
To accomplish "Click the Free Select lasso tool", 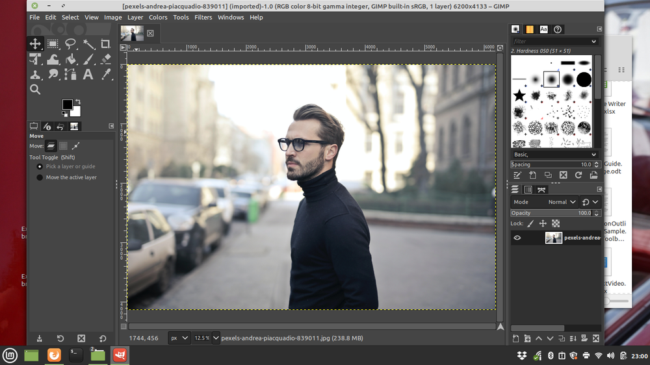I will tap(71, 44).
